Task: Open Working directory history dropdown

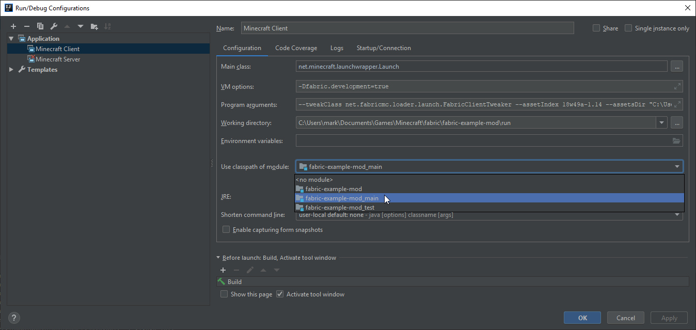Action: click(x=661, y=123)
